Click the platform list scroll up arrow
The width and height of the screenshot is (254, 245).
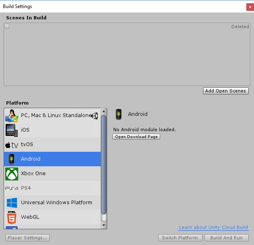point(104,111)
